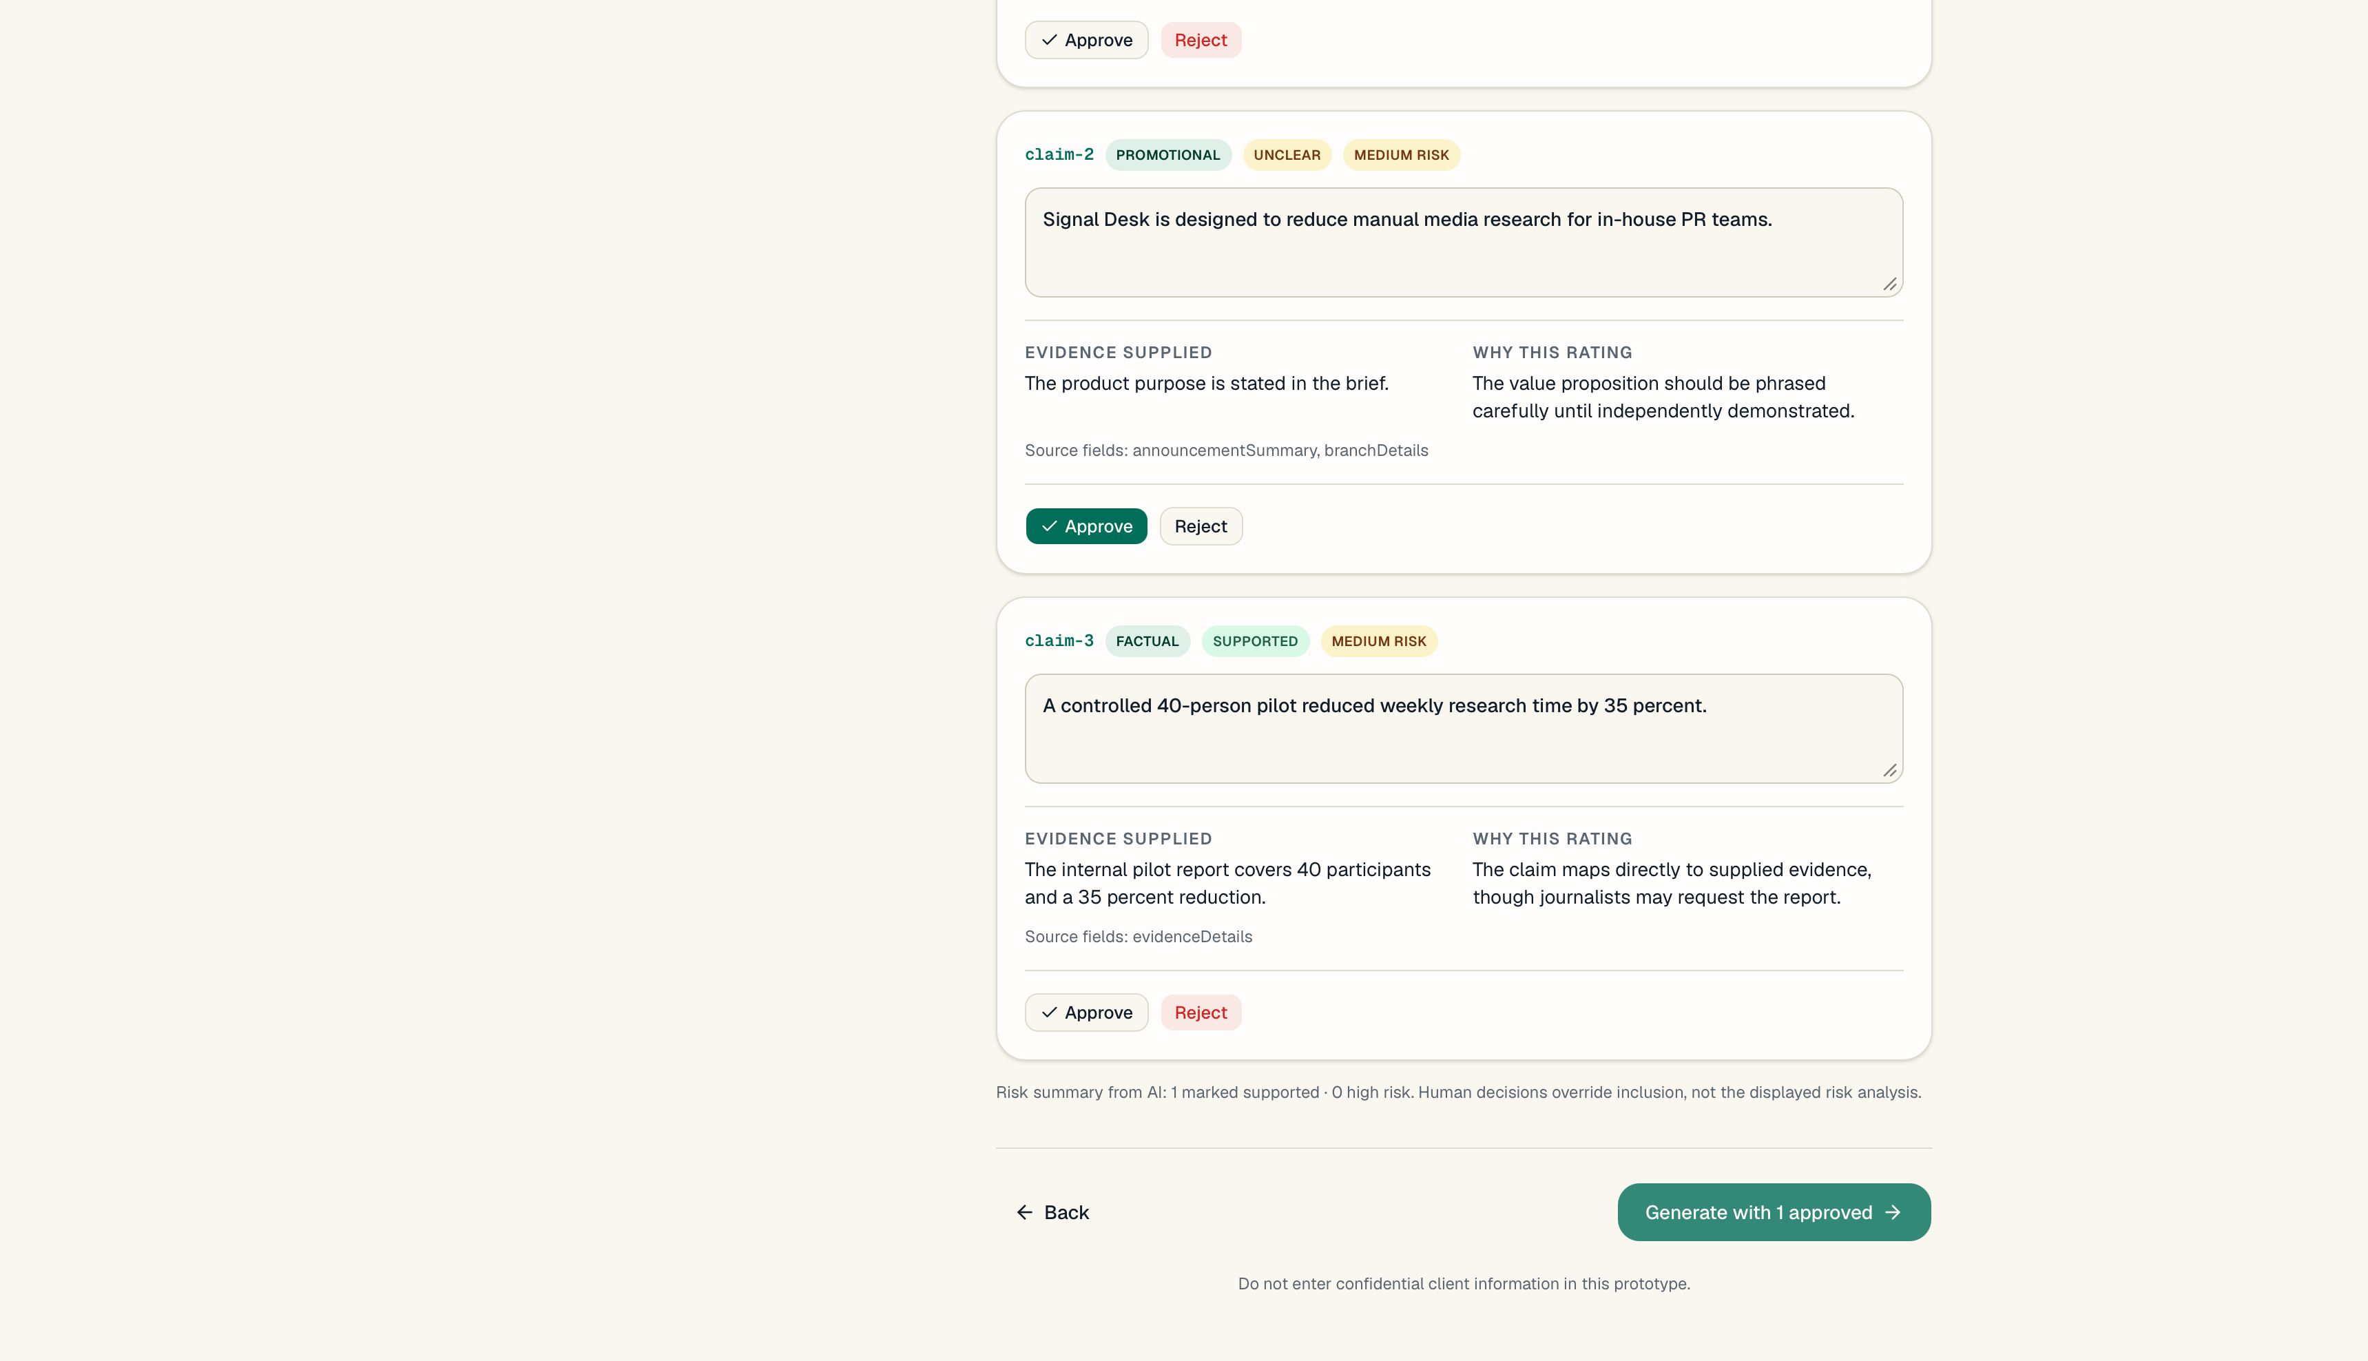Click claim-3 WHY THIS RATING heading
Screen dimensions: 2368x1361
click(1552, 838)
